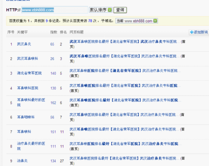Open keyword link 耳鼻喉科最好的医院
209x166 pixels.
[x=31, y=103]
